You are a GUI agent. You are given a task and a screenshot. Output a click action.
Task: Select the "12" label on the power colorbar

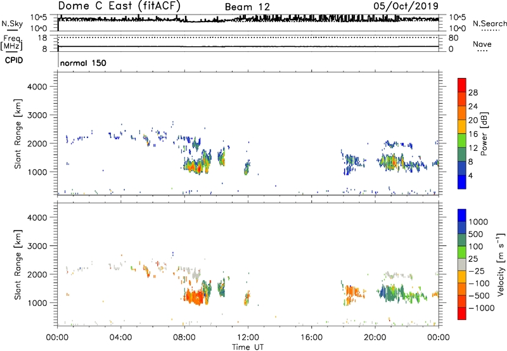pos(473,148)
